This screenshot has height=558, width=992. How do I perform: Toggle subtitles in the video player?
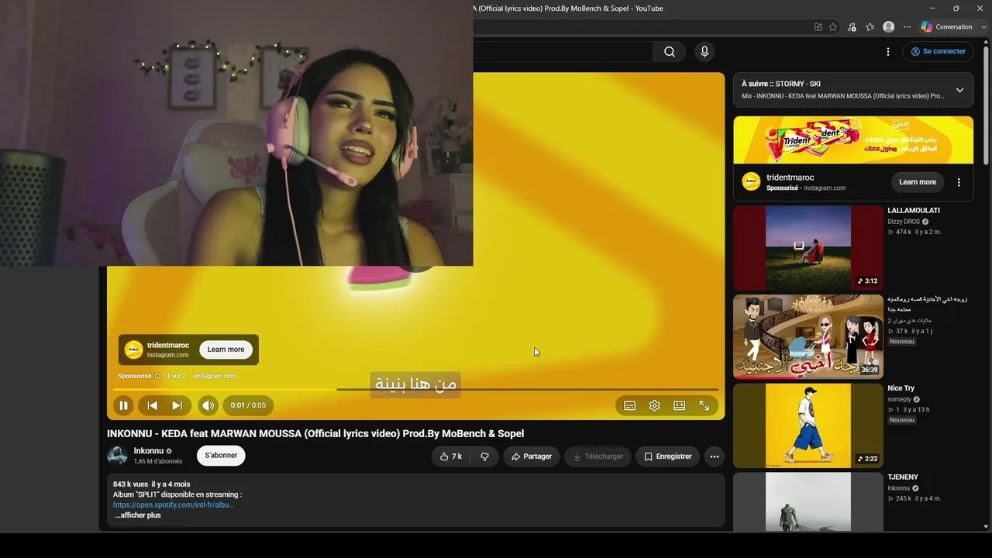[630, 405]
